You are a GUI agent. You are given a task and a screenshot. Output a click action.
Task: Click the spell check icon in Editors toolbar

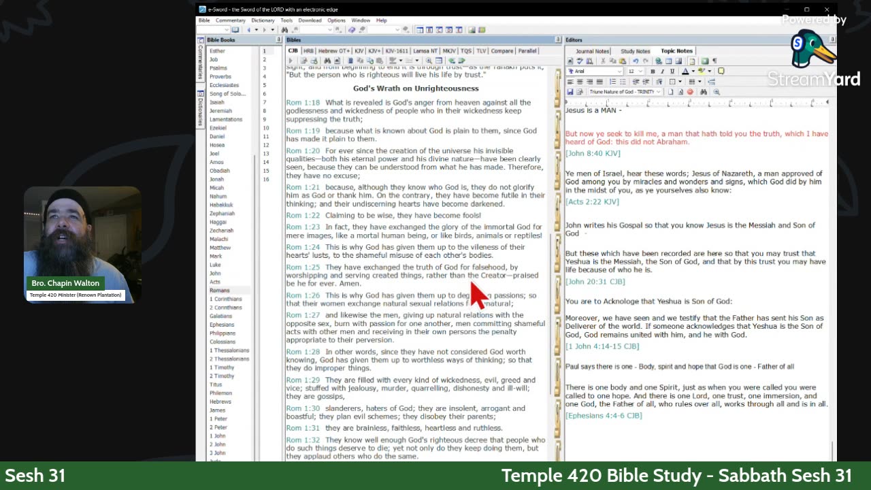580,61
